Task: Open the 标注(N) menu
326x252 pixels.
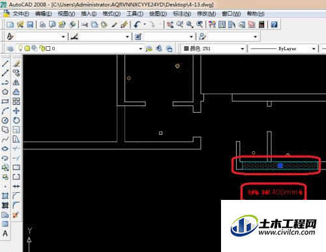Action: click(182, 14)
